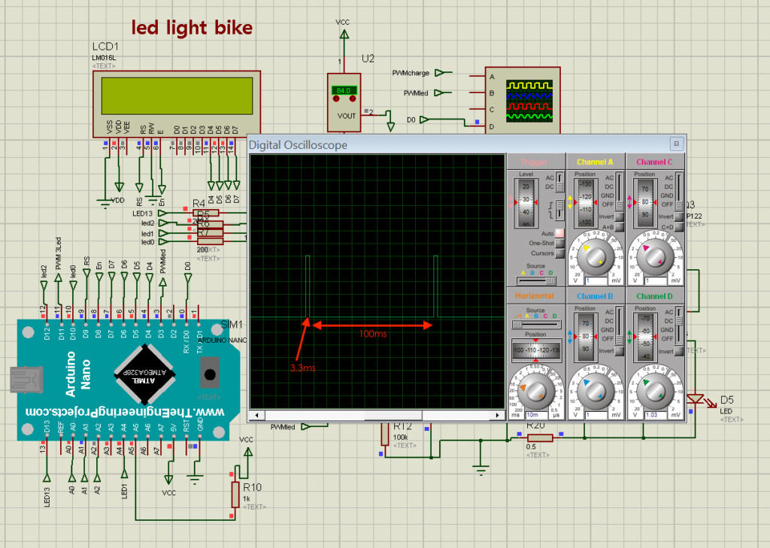Screen dimensions: 770x548
Task: Click the 'LM016L' part label
Action: click(104, 58)
